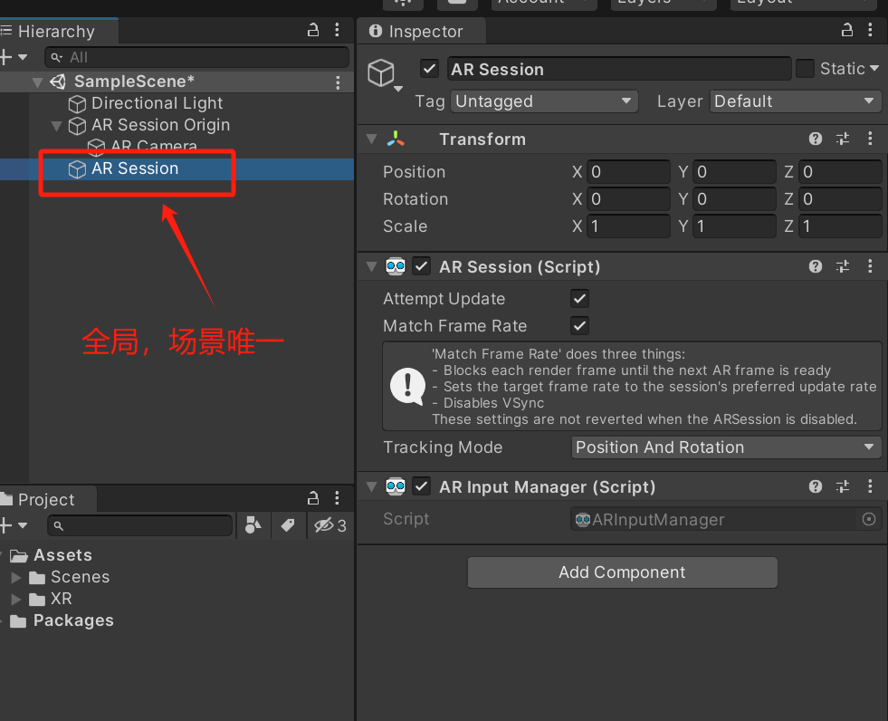Click the AR Session script icon
The width and height of the screenshot is (888, 721).
tap(396, 266)
